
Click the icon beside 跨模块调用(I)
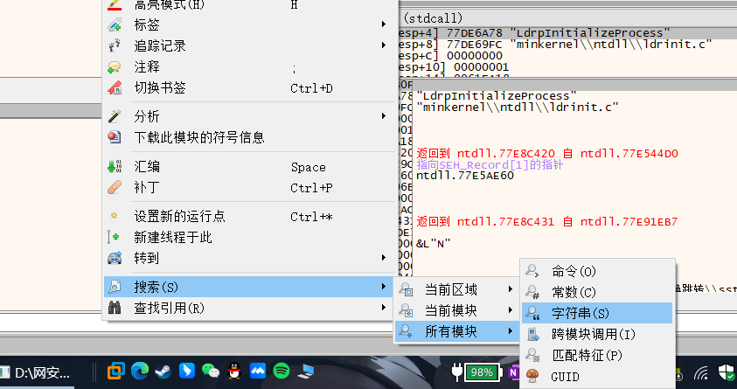[532, 334]
